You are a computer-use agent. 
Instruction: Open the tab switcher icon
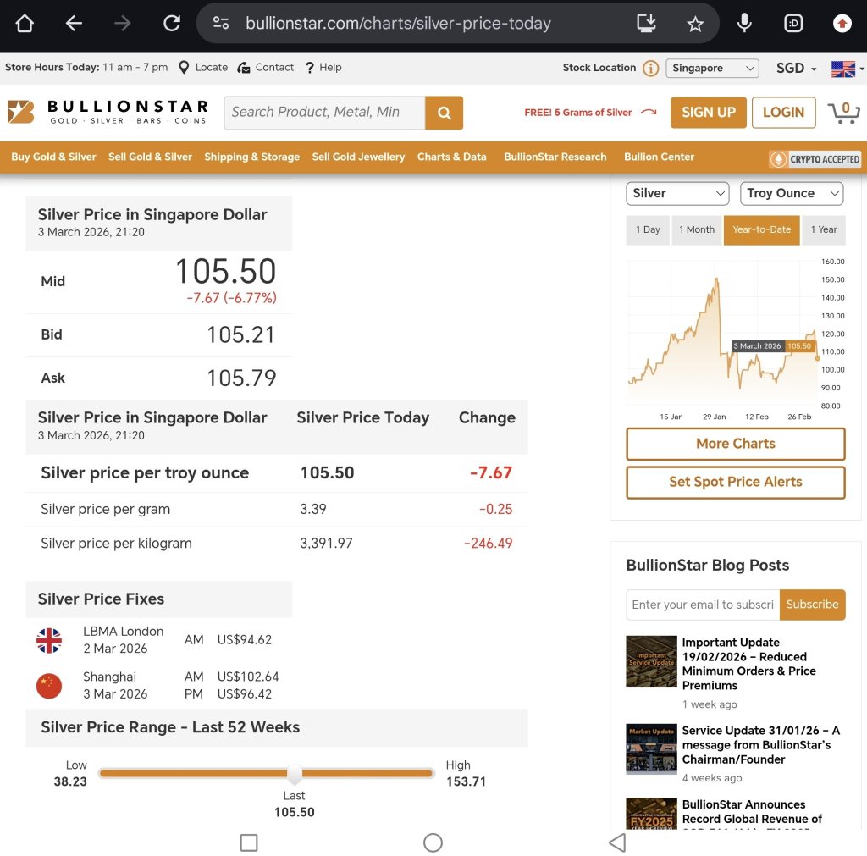coord(793,23)
